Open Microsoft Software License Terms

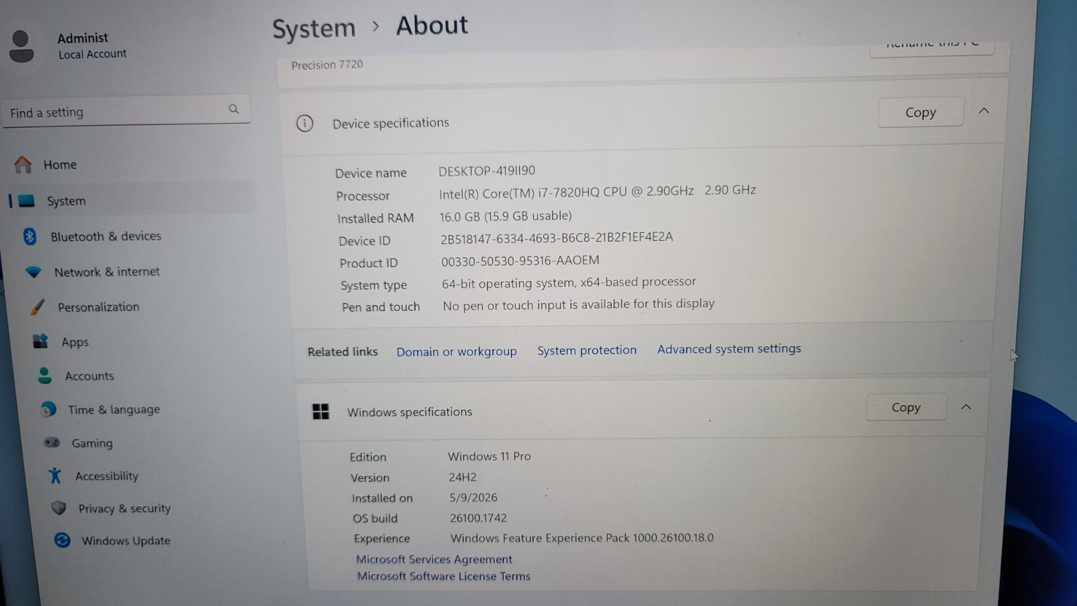coord(444,576)
